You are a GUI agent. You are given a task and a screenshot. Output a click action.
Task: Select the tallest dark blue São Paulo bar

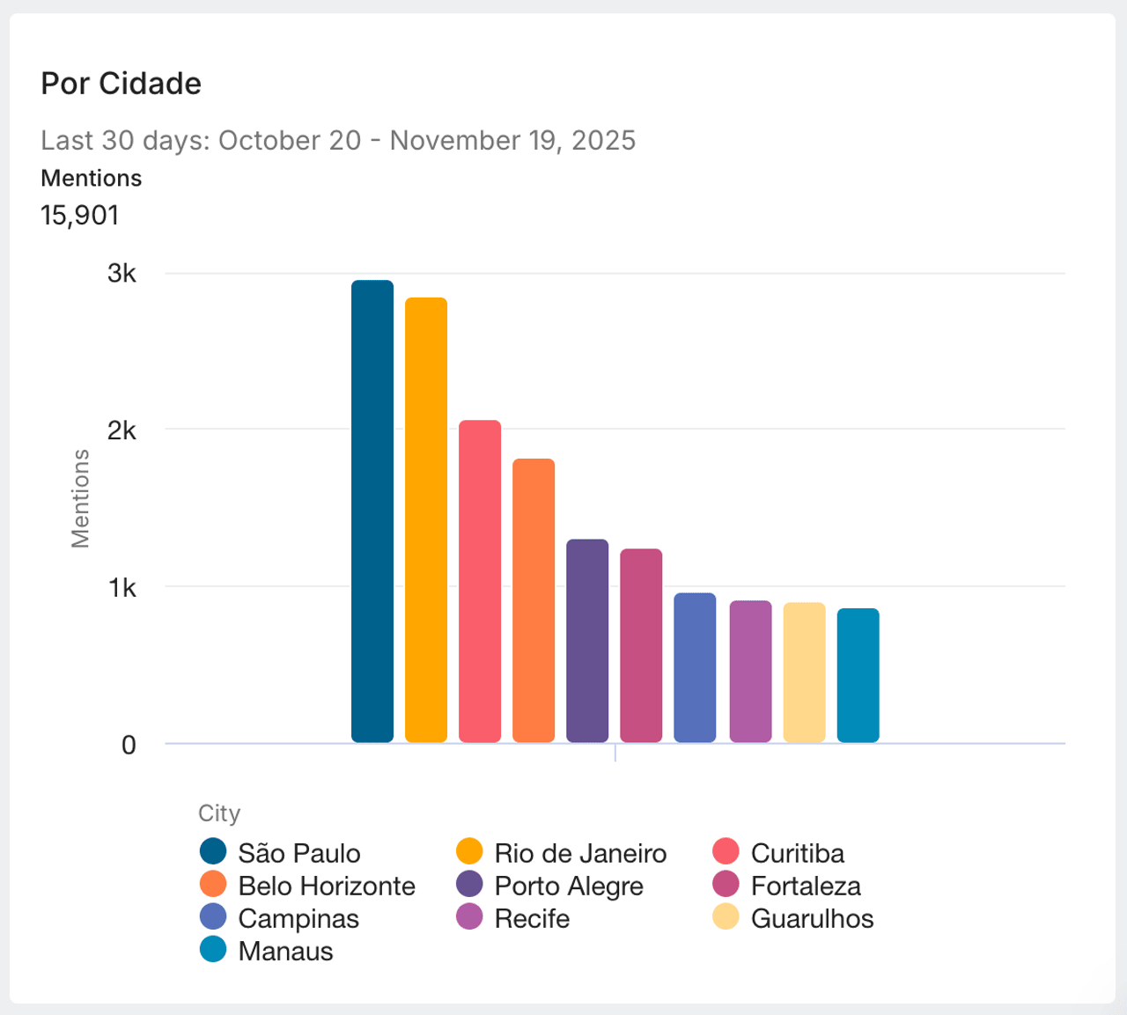(372, 511)
